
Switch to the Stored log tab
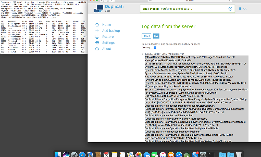click(x=146, y=36)
